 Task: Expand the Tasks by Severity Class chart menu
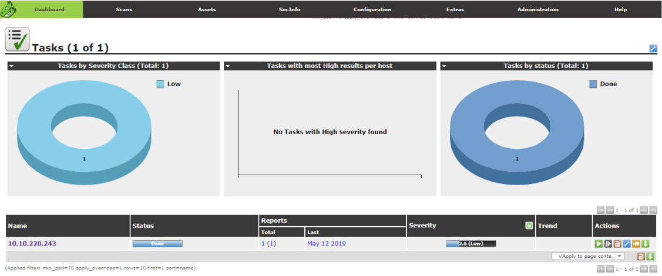click(x=12, y=66)
